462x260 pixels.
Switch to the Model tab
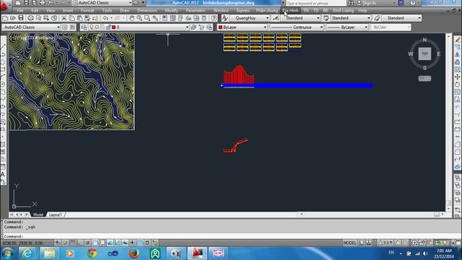coord(38,214)
